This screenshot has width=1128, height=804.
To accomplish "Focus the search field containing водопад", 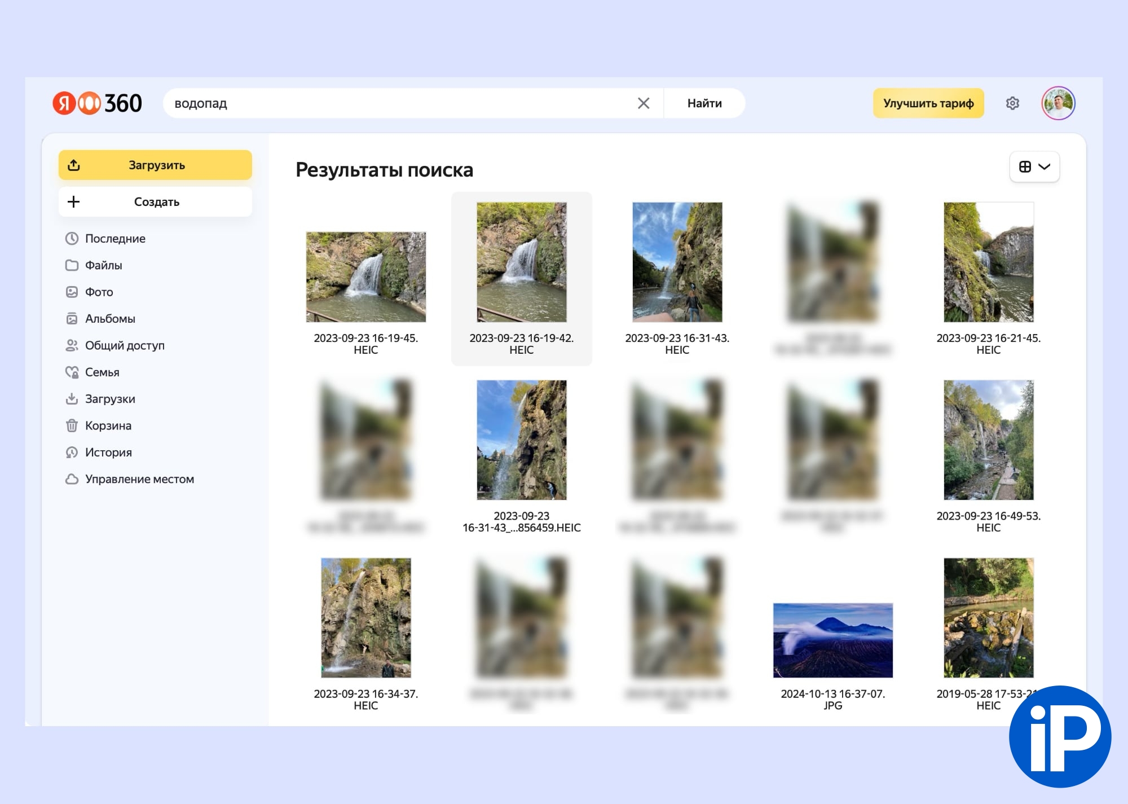I will click(395, 103).
